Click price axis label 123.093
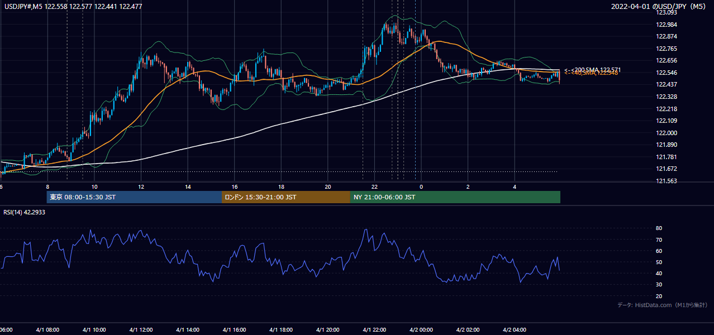Image resolution: width=714 pixels, height=335 pixels. tap(667, 12)
